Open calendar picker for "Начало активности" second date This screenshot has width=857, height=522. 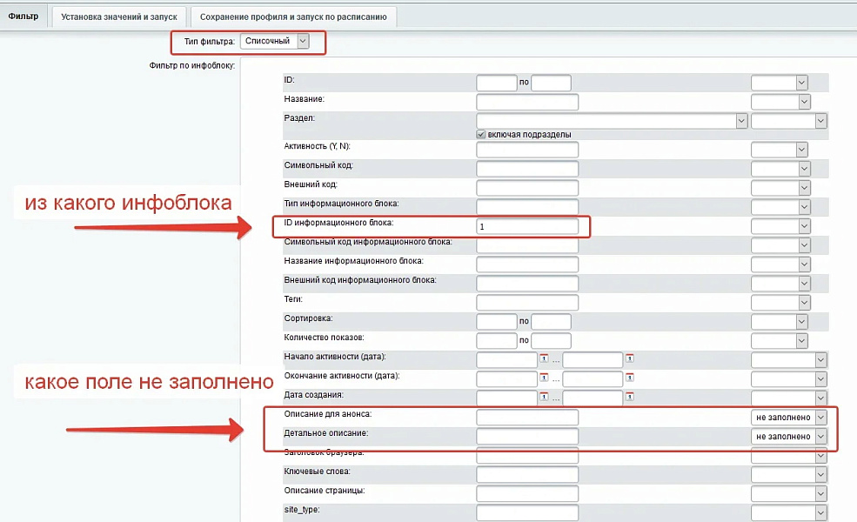(630, 358)
